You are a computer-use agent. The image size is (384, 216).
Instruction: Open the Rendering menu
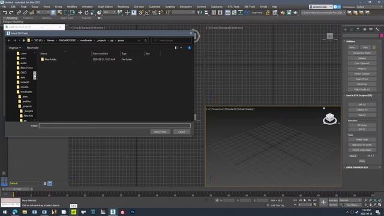[123, 7]
